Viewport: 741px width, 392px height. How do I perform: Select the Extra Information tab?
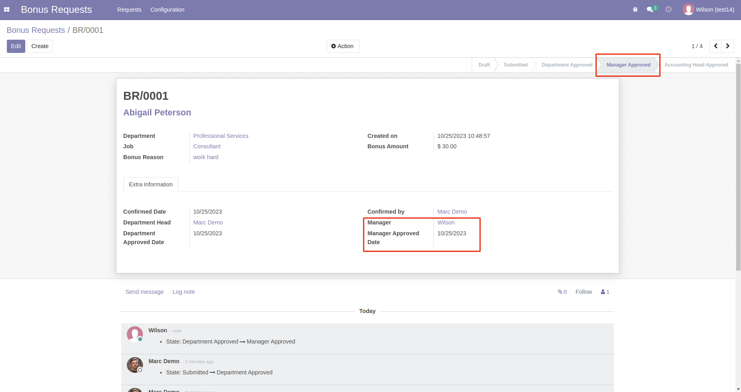[151, 184]
